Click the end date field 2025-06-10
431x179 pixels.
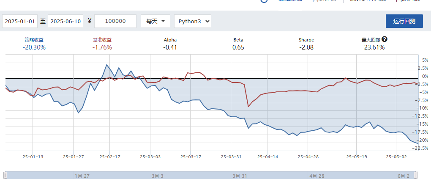pyautogui.click(x=65, y=21)
